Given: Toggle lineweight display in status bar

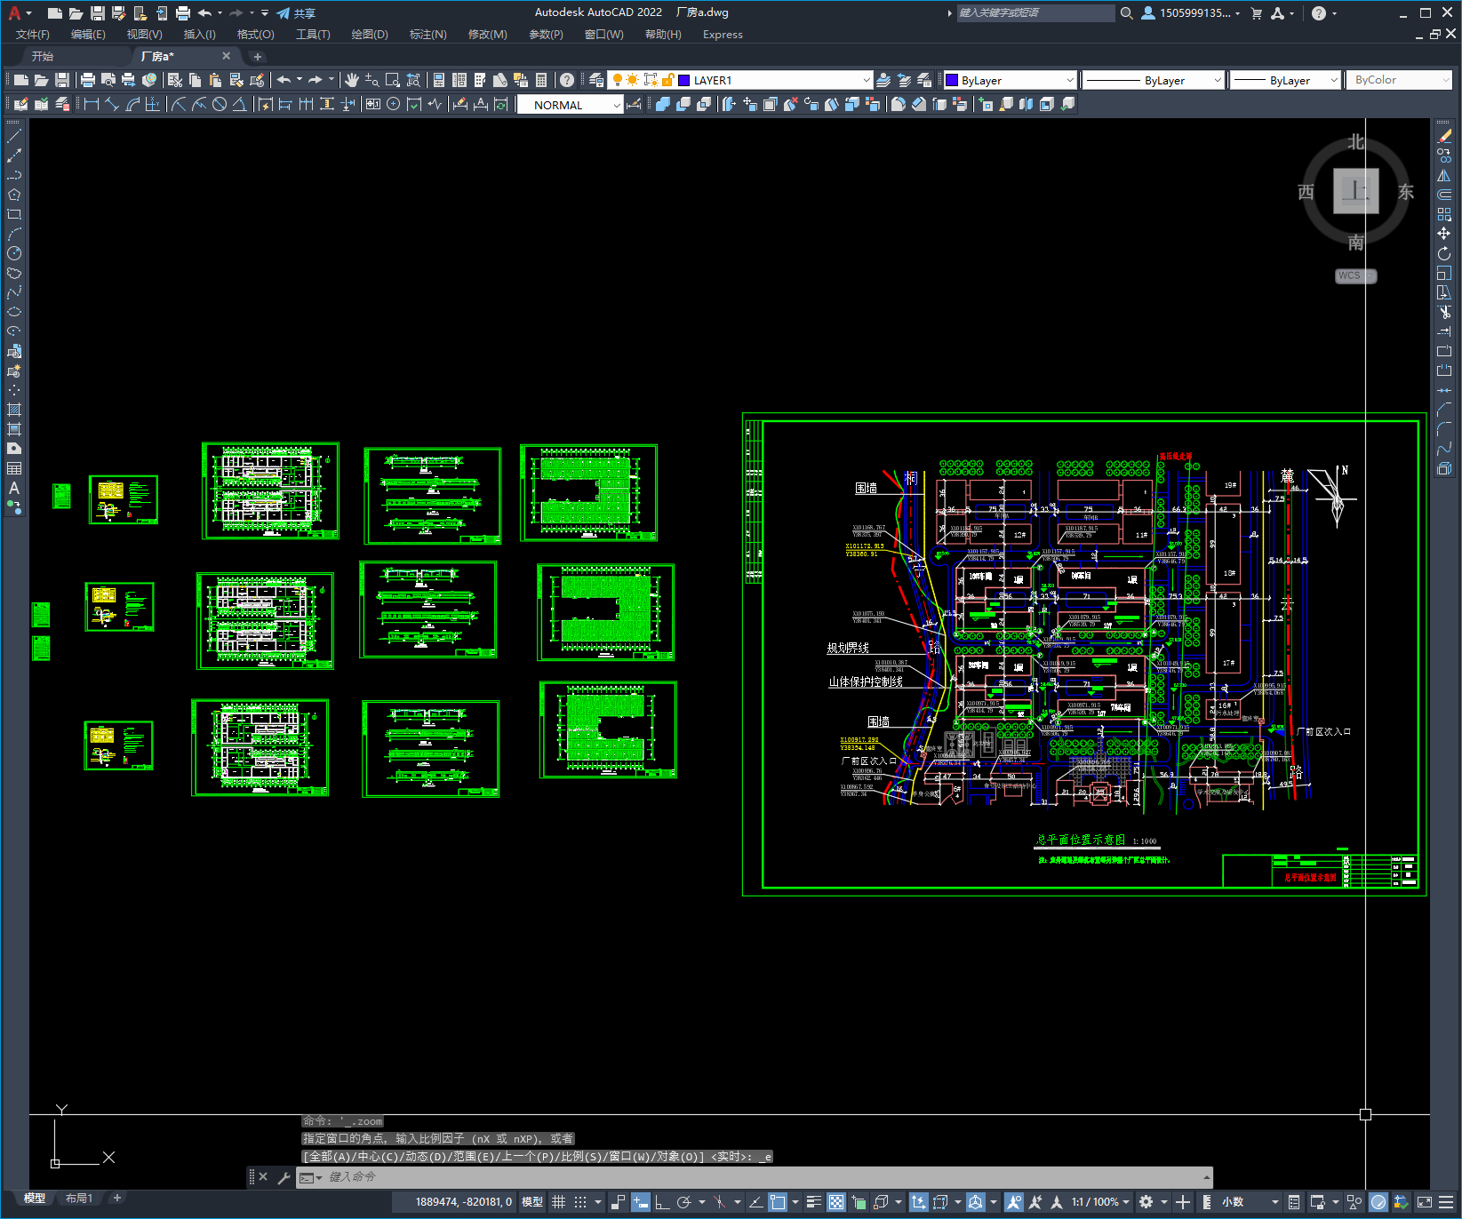Looking at the screenshot, I should pyautogui.click(x=813, y=1202).
